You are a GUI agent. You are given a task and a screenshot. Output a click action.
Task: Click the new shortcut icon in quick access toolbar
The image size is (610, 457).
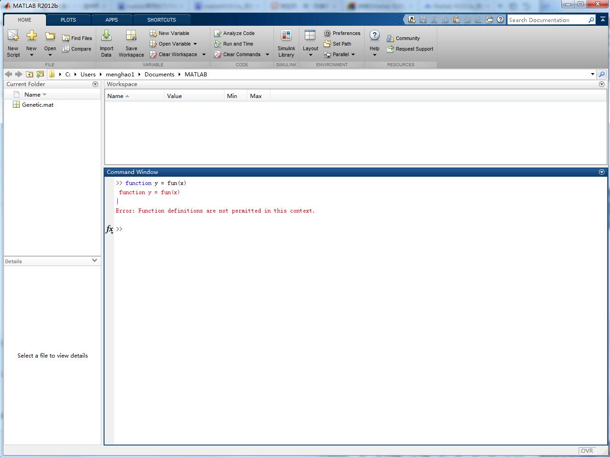(412, 19)
